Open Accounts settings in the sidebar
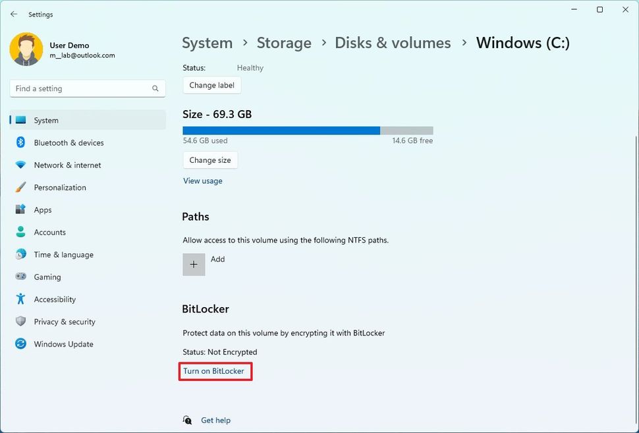 49,232
